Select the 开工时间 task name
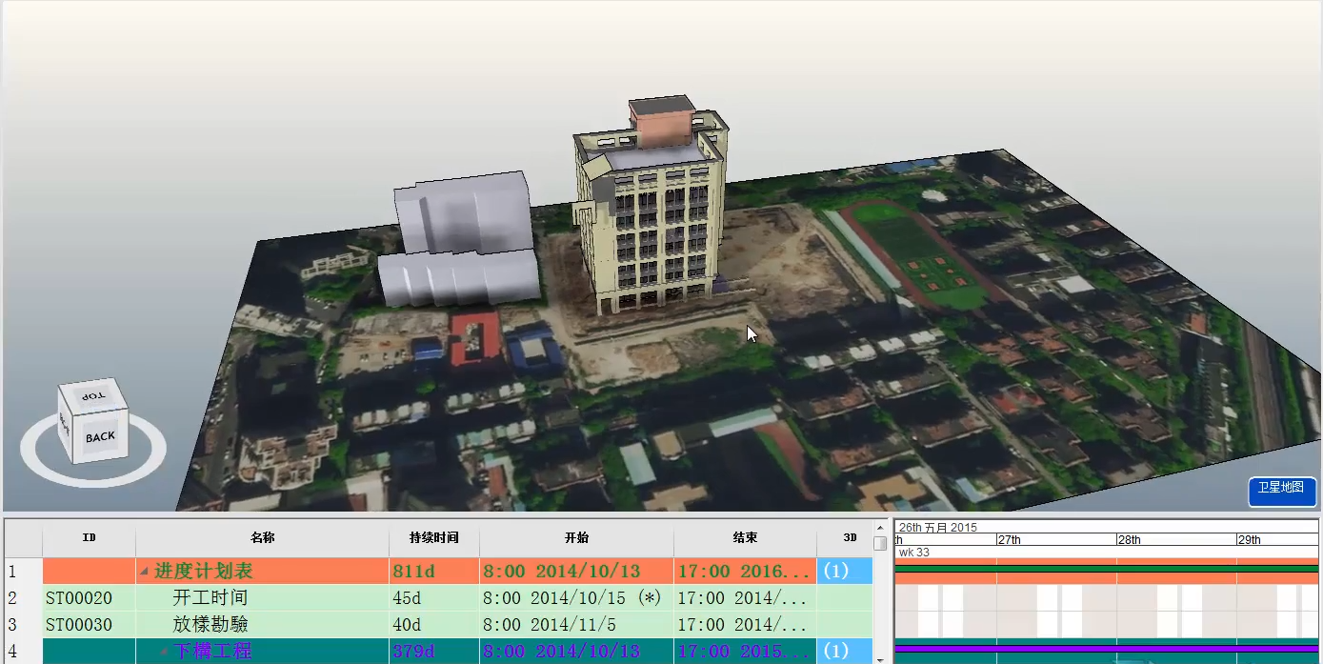Image resolution: width=1323 pixels, height=664 pixels. click(210, 598)
